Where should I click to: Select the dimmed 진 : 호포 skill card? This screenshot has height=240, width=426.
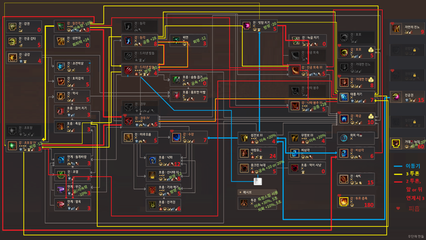click(x=356, y=37)
